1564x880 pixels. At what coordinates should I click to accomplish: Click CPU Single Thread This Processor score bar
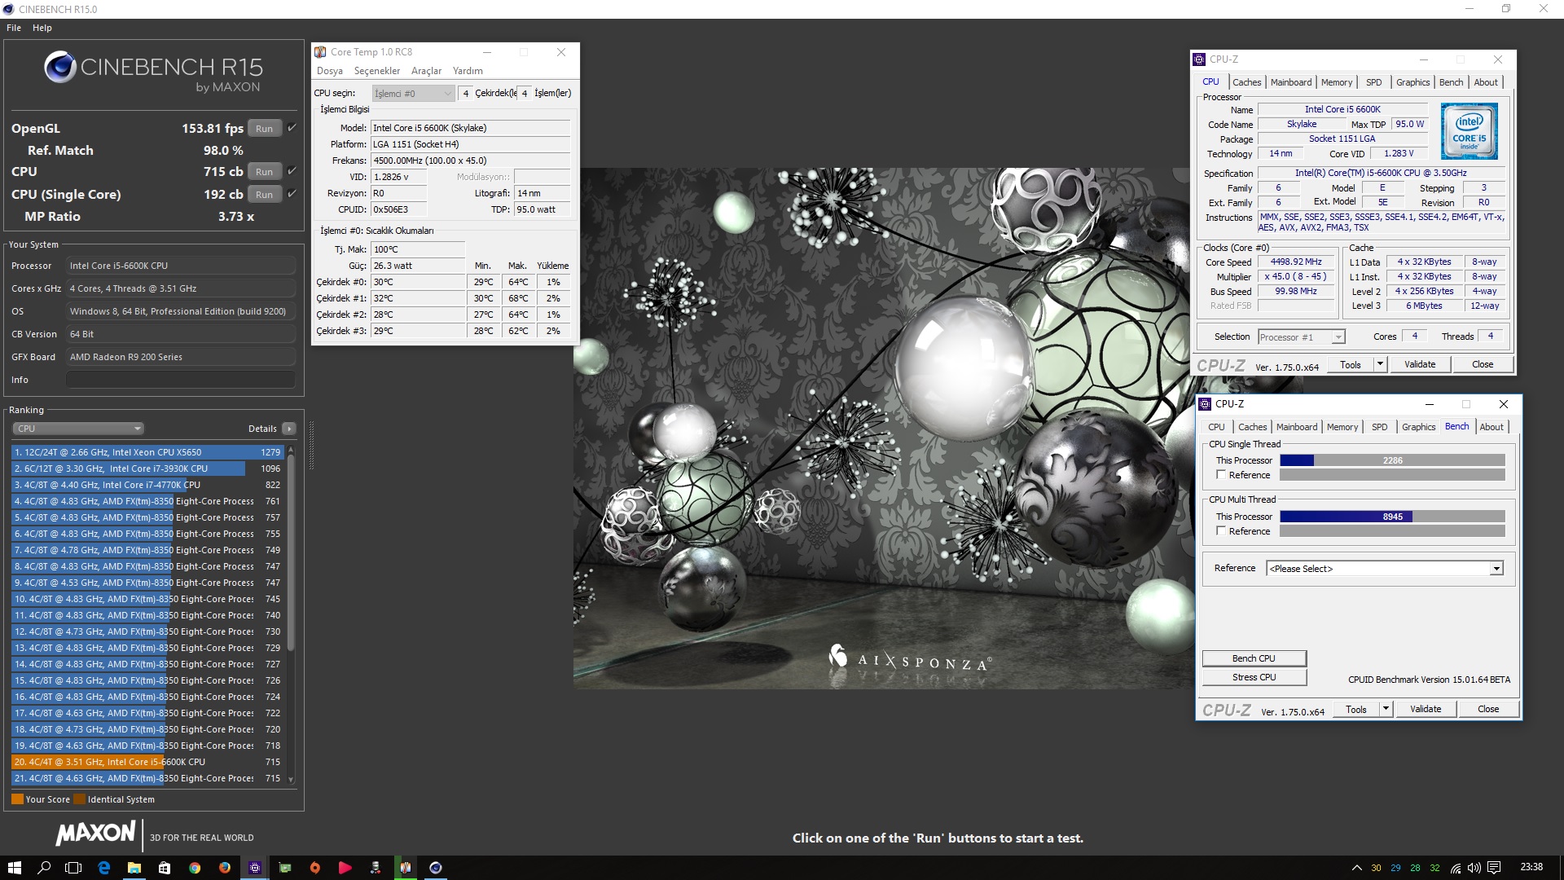tap(1392, 460)
